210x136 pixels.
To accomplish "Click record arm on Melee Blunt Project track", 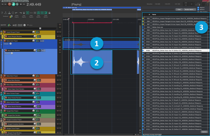I will click(x=5, y=76).
